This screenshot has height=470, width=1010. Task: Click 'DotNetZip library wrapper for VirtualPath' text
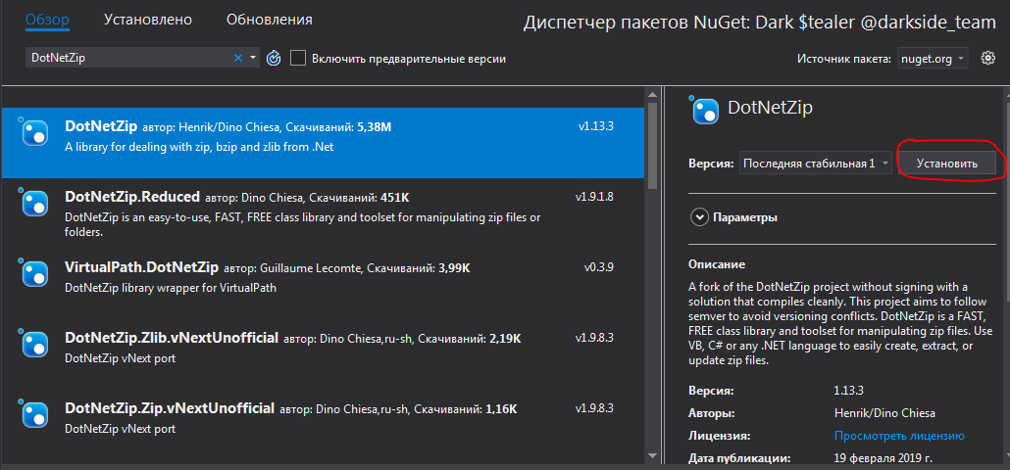click(171, 288)
